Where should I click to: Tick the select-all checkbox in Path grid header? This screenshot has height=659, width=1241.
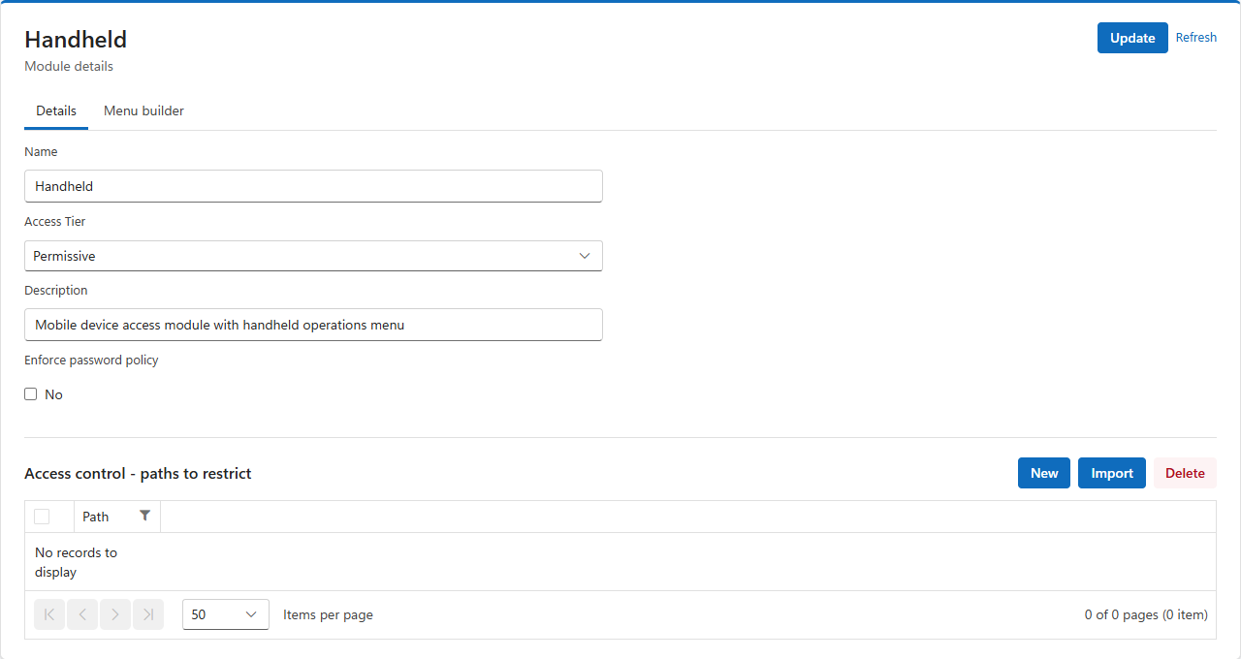(42, 517)
